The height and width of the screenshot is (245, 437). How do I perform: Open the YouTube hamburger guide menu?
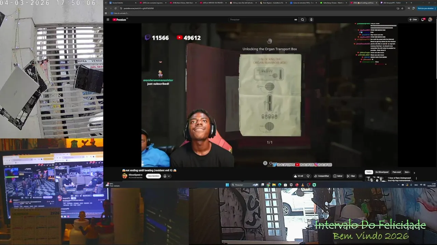pos(108,20)
